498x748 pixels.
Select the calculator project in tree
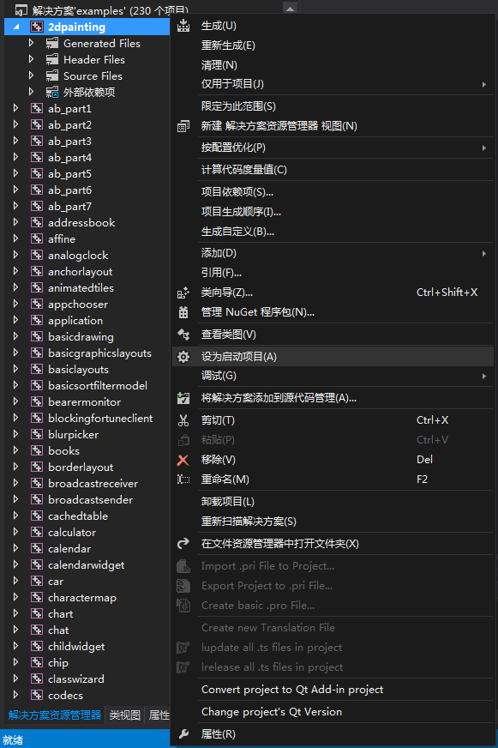(x=72, y=533)
